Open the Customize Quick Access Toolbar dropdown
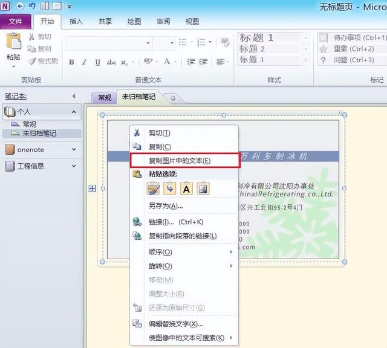The width and height of the screenshot is (387, 348). [70, 7]
